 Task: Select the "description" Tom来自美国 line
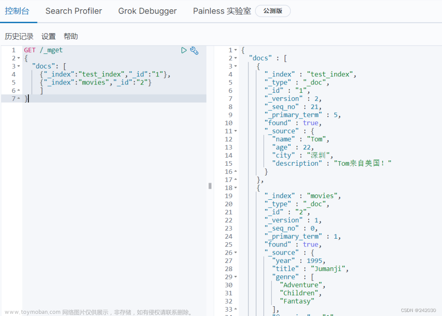332,164
